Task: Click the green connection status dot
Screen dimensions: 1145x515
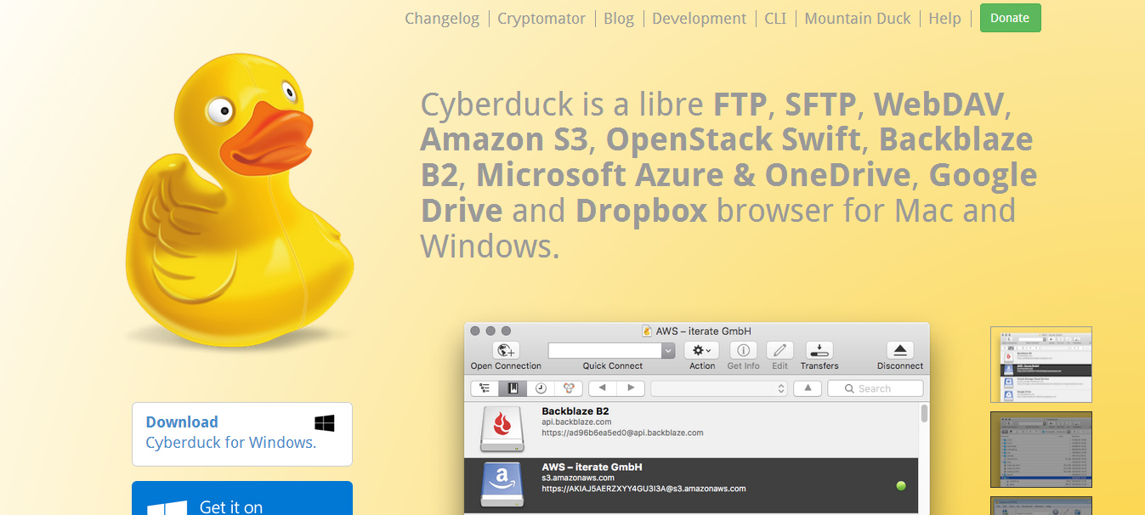Action: 901,486
